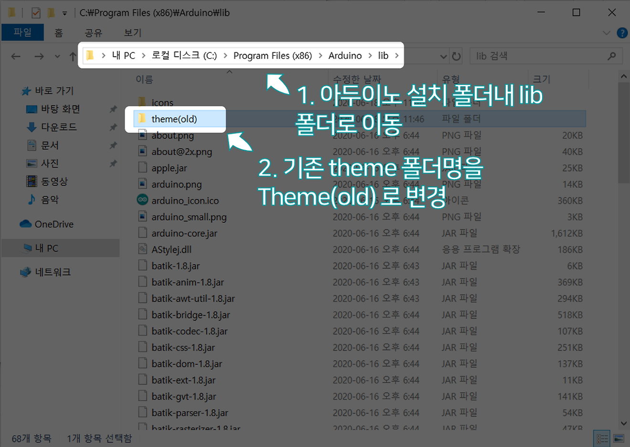Expand chevron after Arduino breadcrumb
630x447 pixels.
tap(370, 55)
